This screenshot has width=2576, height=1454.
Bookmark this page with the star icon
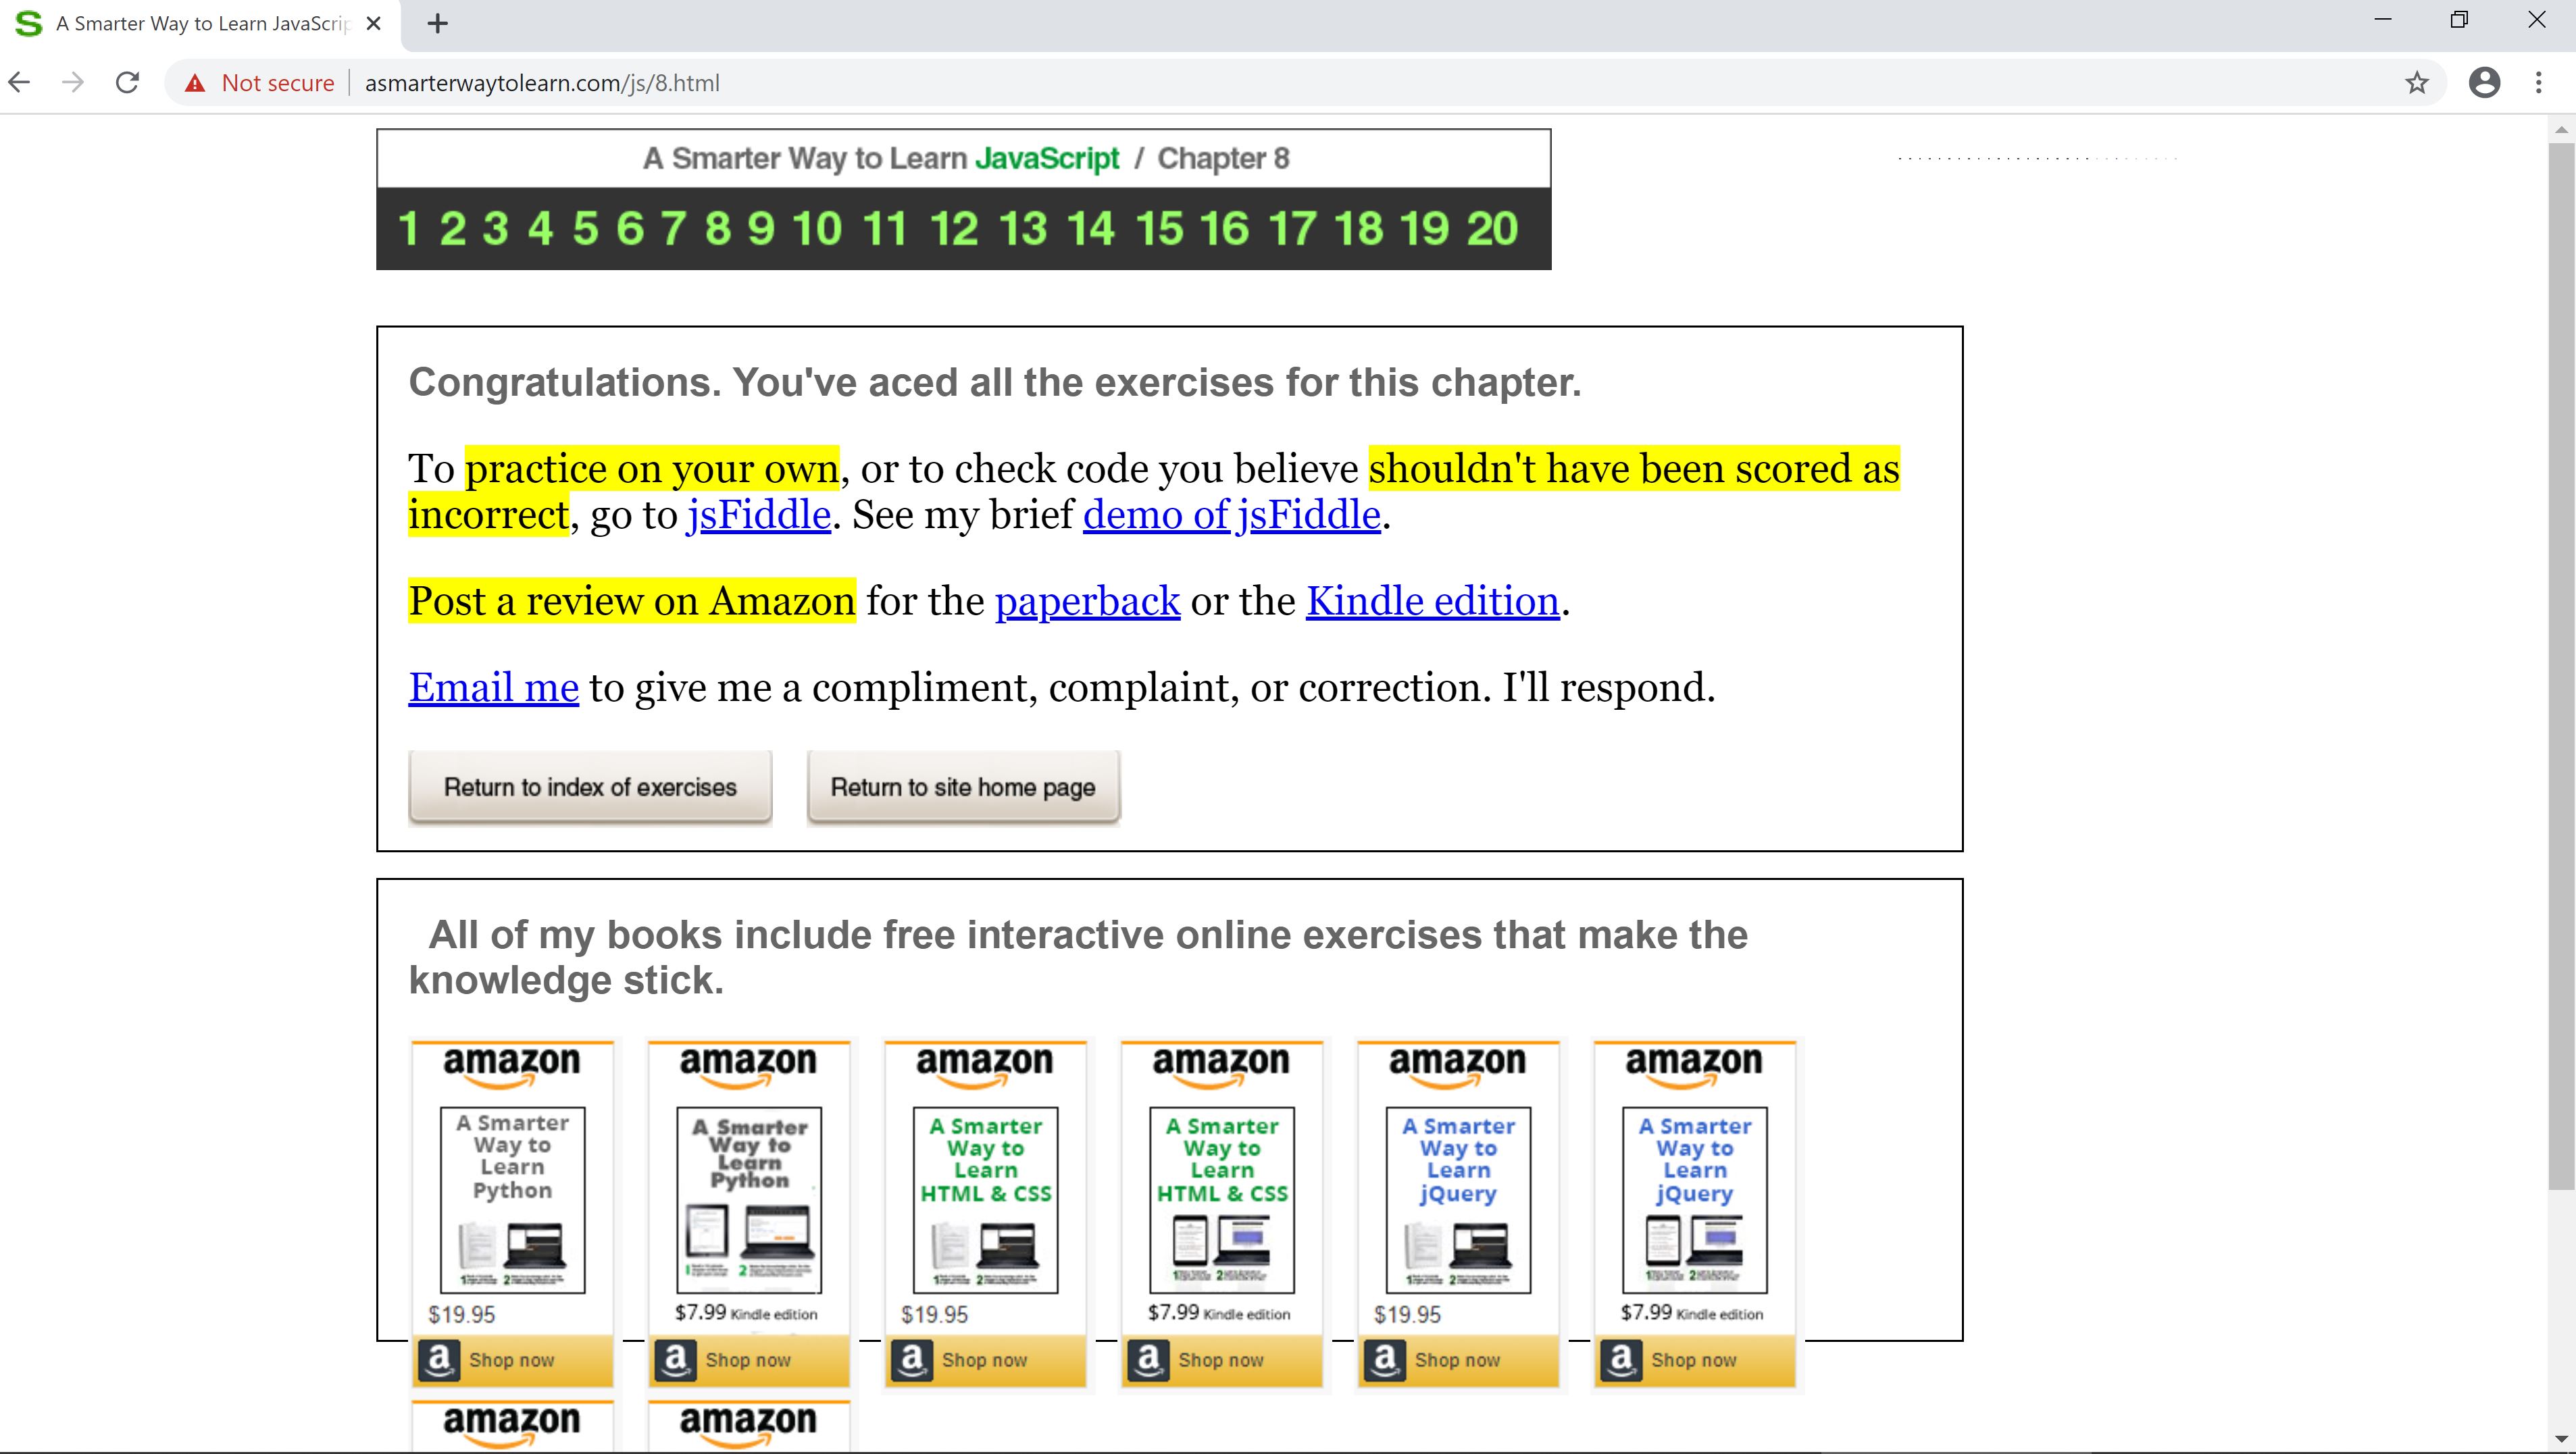pyautogui.click(x=2417, y=83)
